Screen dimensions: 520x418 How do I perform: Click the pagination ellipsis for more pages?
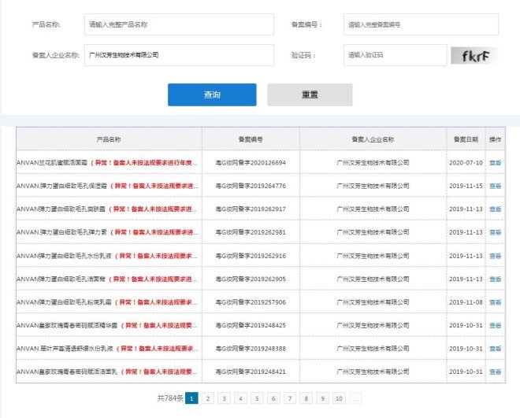pos(355,398)
